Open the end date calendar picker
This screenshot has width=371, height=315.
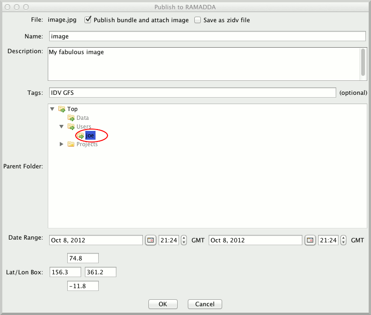click(x=310, y=240)
